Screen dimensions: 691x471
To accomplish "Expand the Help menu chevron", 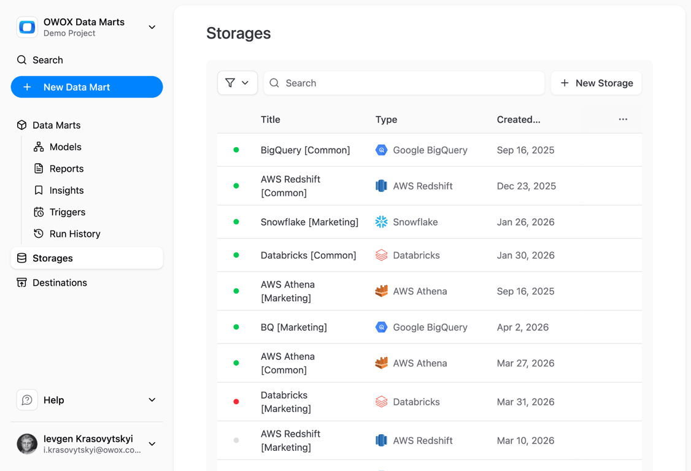I will coord(152,400).
